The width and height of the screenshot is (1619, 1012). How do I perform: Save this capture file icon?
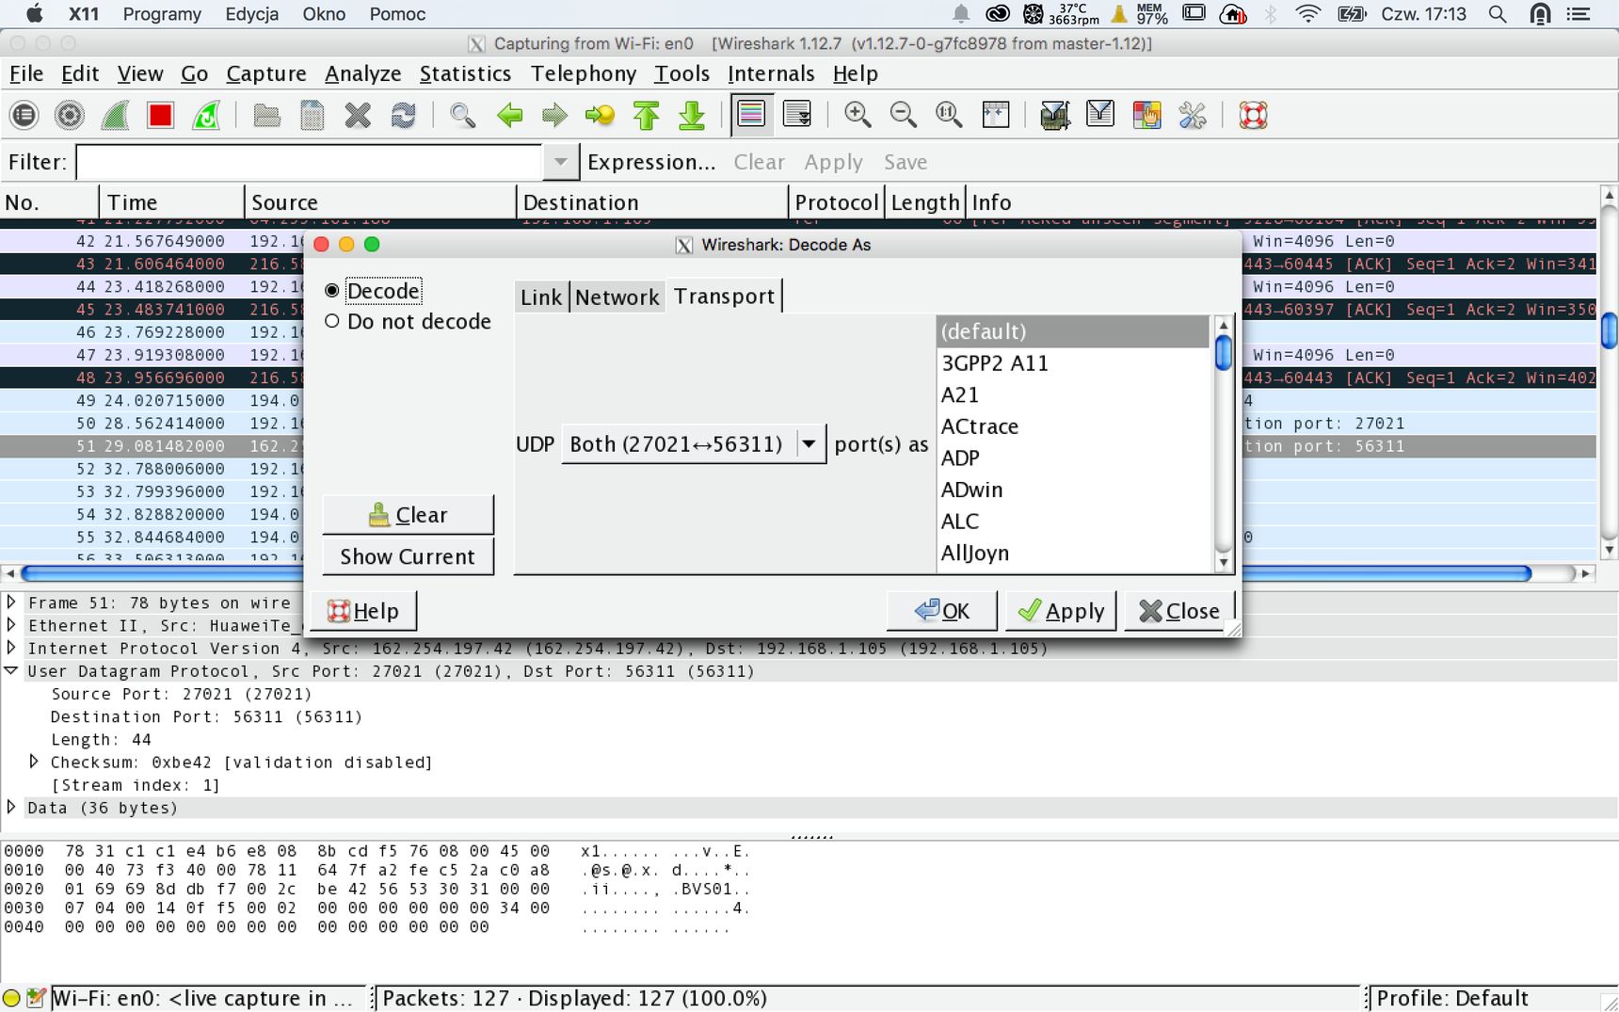[x=313, y=116]
